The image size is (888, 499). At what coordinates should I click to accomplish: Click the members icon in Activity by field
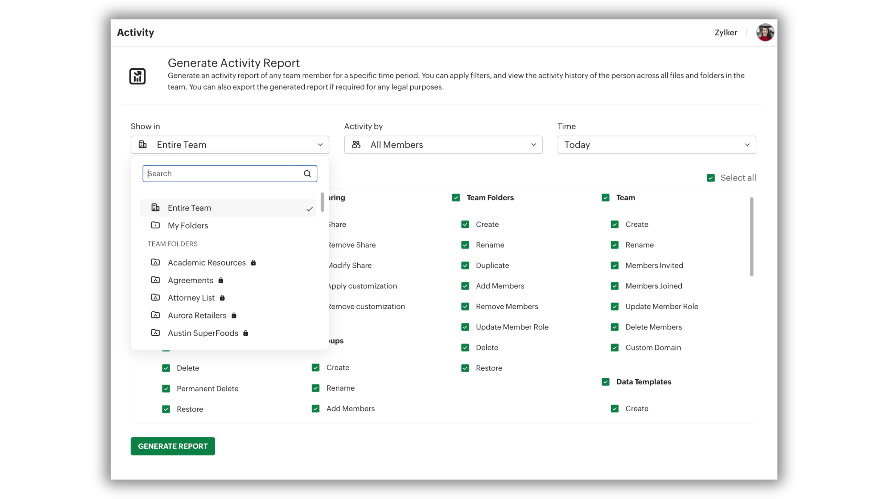click(356, 145)
